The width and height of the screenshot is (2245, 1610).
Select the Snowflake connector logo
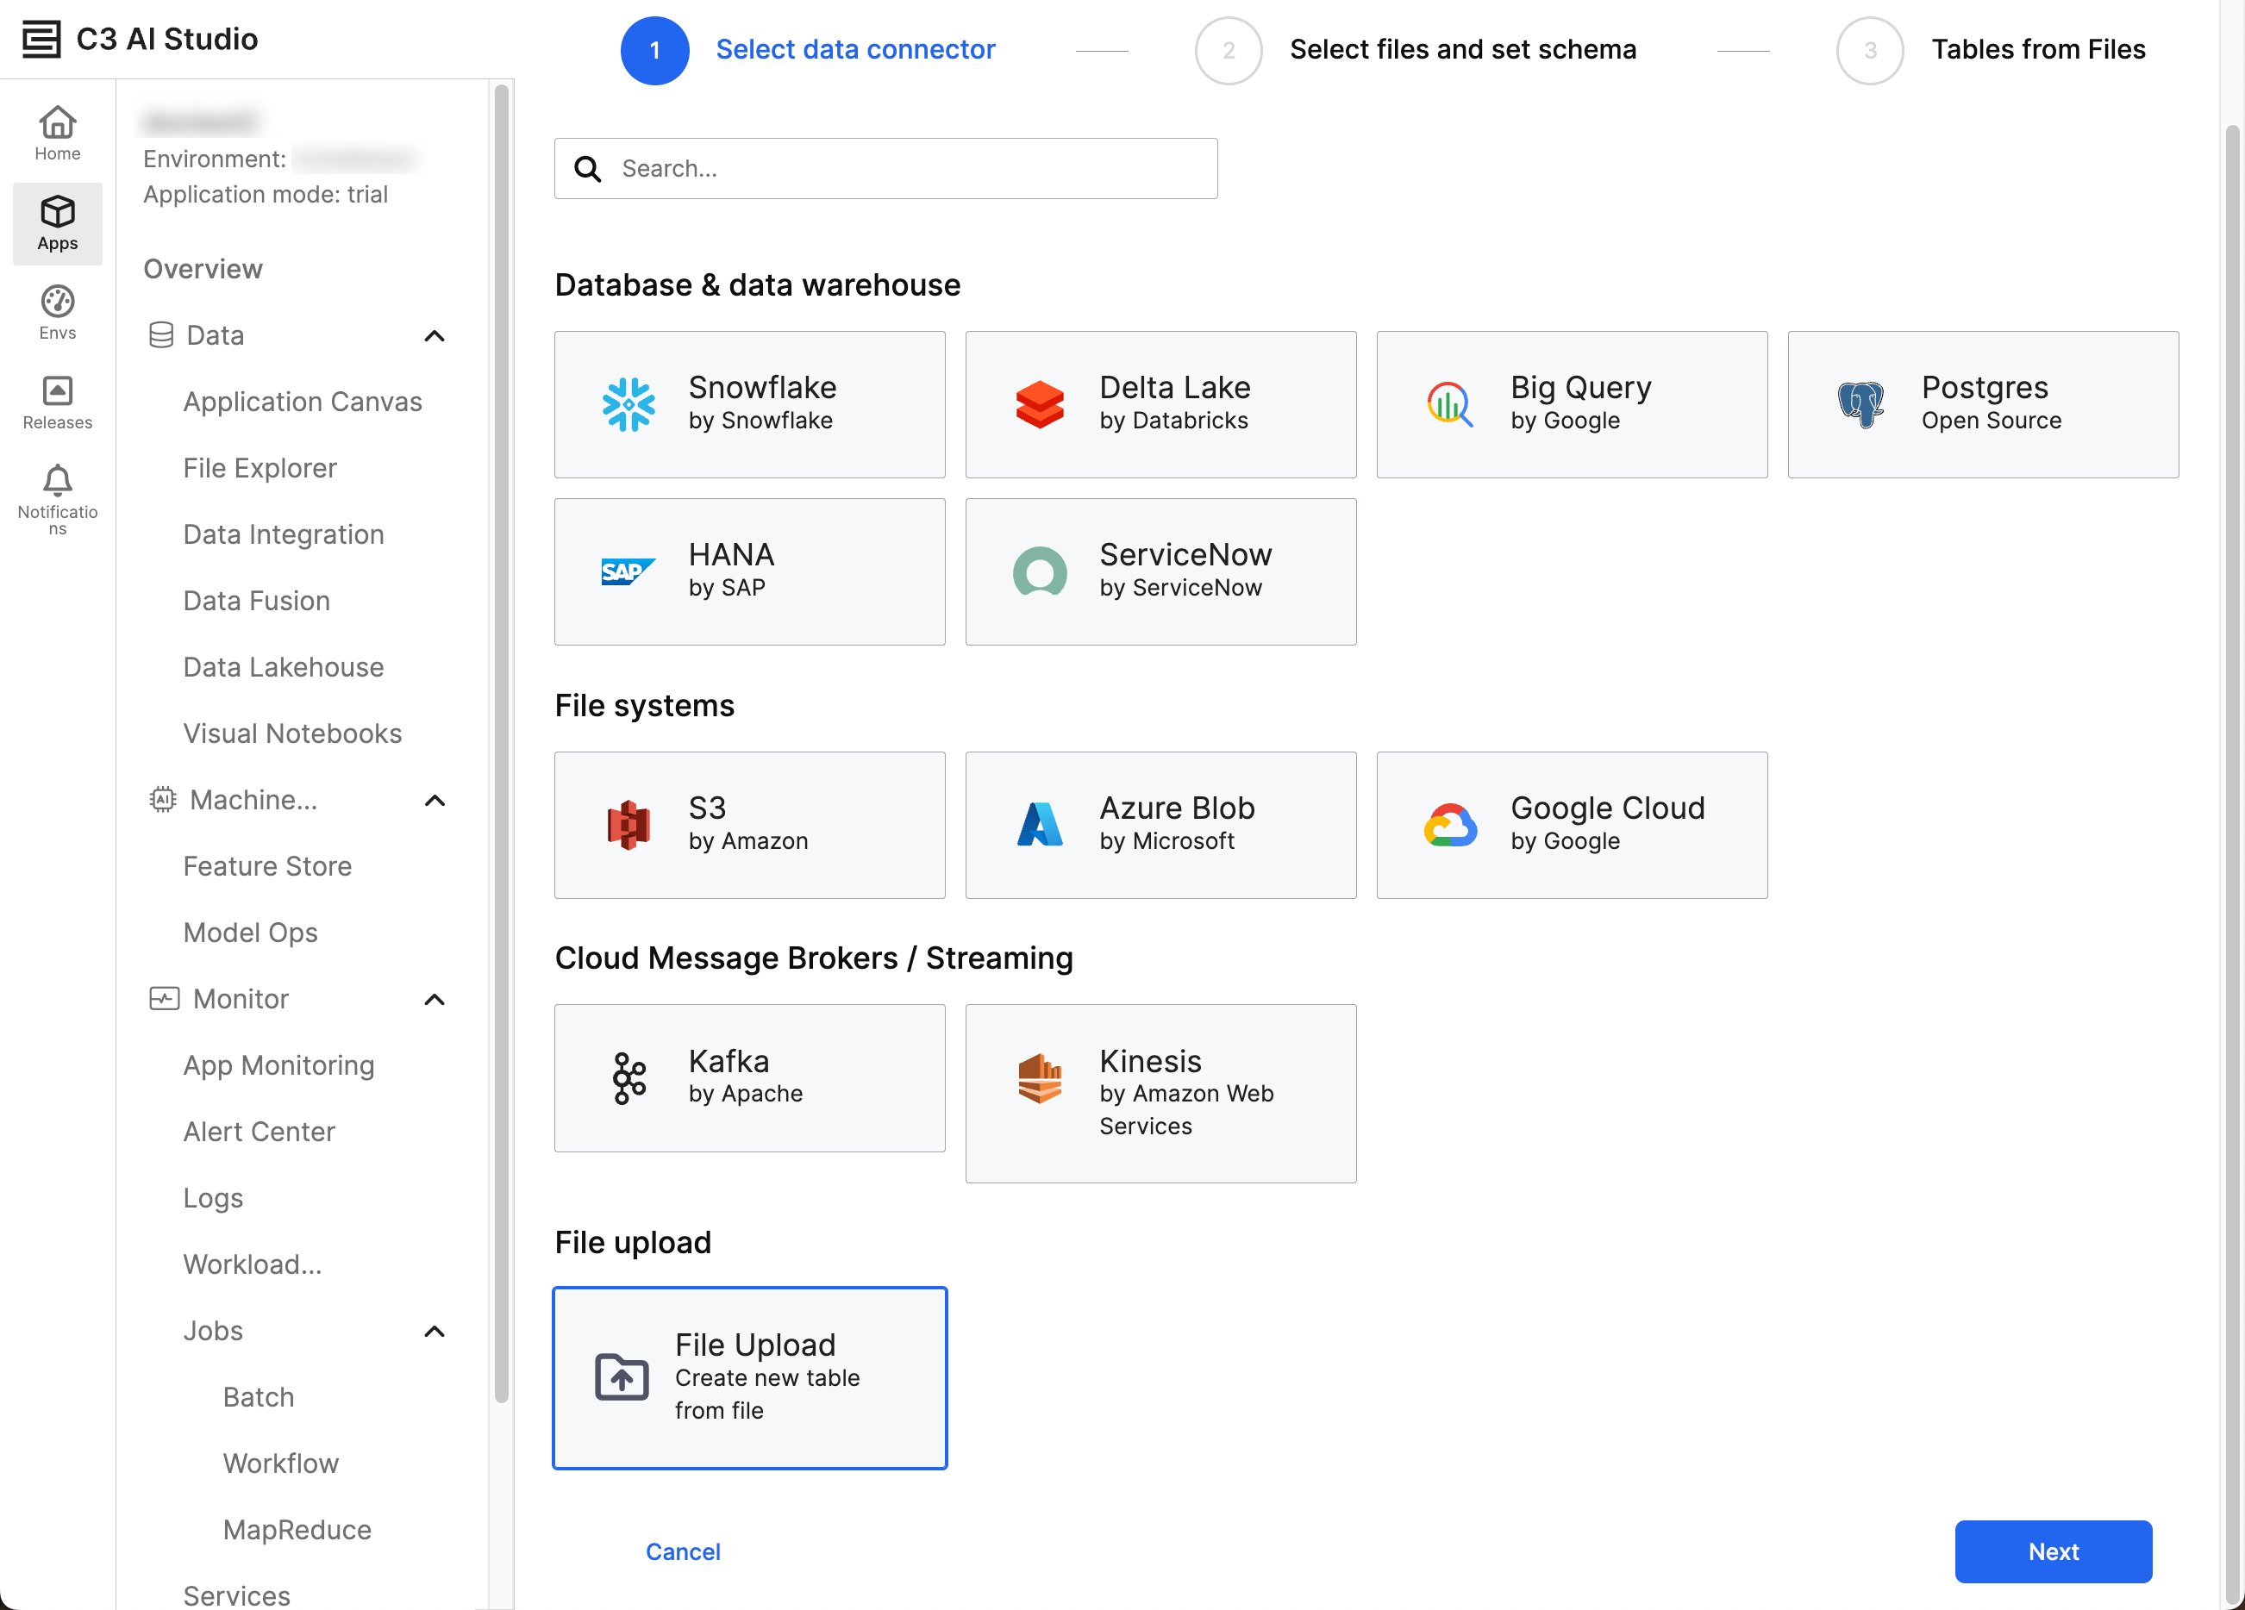(628, 405)
